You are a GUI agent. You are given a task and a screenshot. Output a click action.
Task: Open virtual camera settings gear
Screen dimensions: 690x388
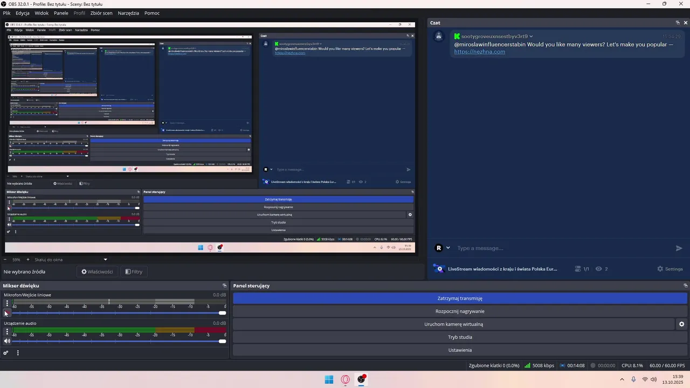pyautogui.click(x=681, y=324)
